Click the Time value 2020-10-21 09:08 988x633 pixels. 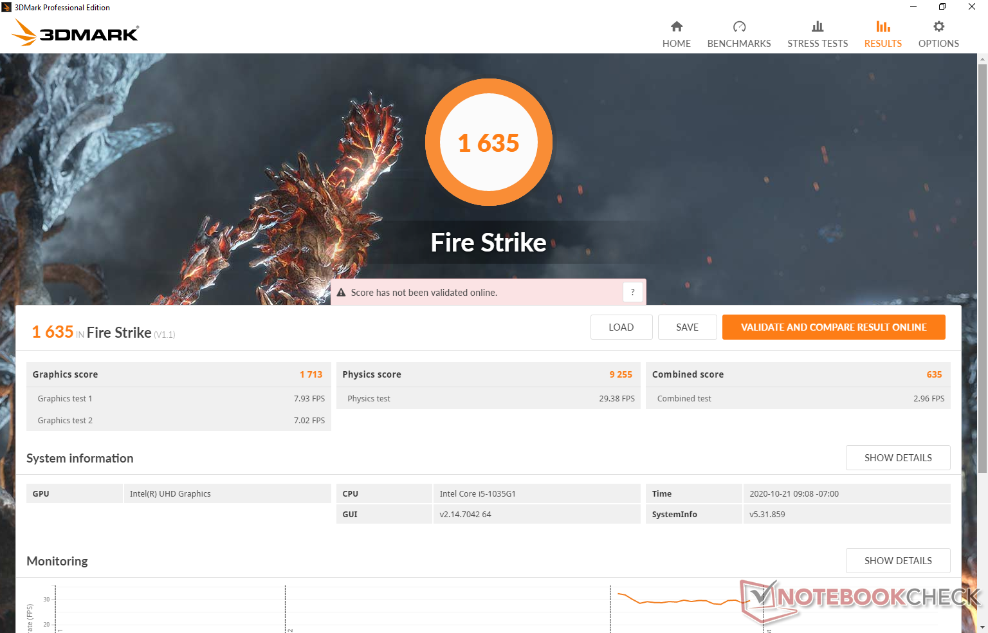tap(794, 493)
